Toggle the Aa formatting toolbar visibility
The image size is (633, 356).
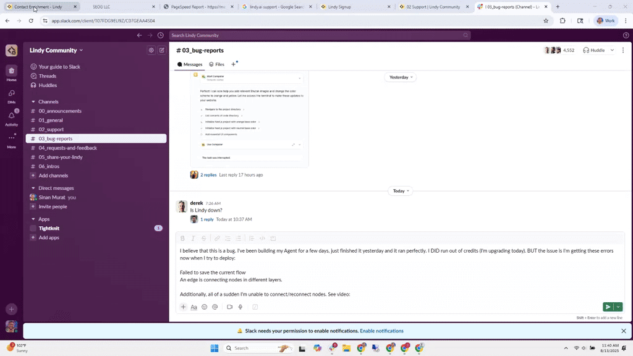(193, 307)
